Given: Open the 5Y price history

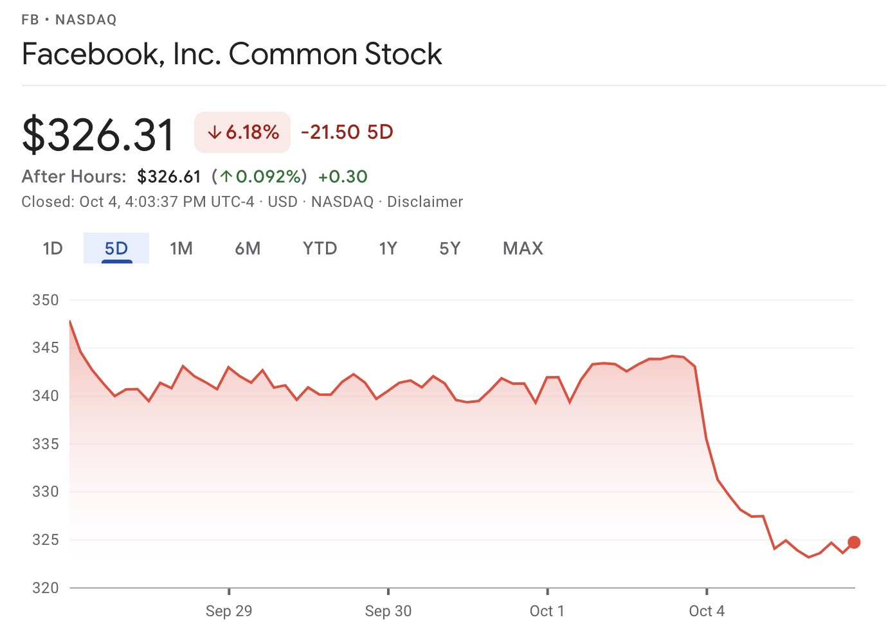Looking at the screenshot, I should pos(450,249).
